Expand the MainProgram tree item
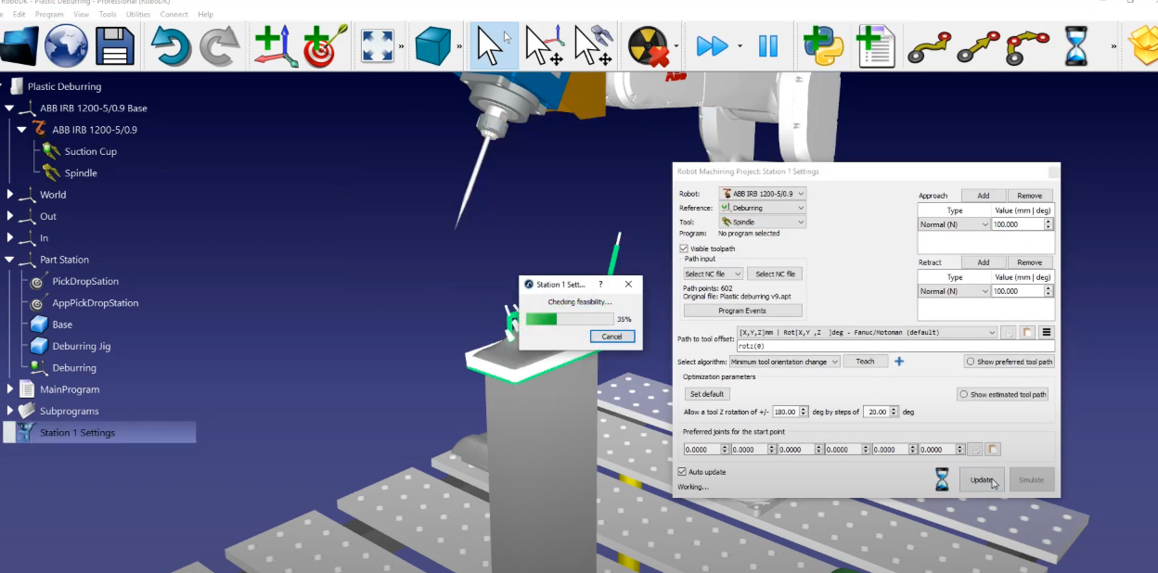Viewport: 1158px width, 573px height. [10, 389]
